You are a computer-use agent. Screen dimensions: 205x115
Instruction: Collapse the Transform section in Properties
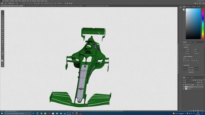(183, 47)
